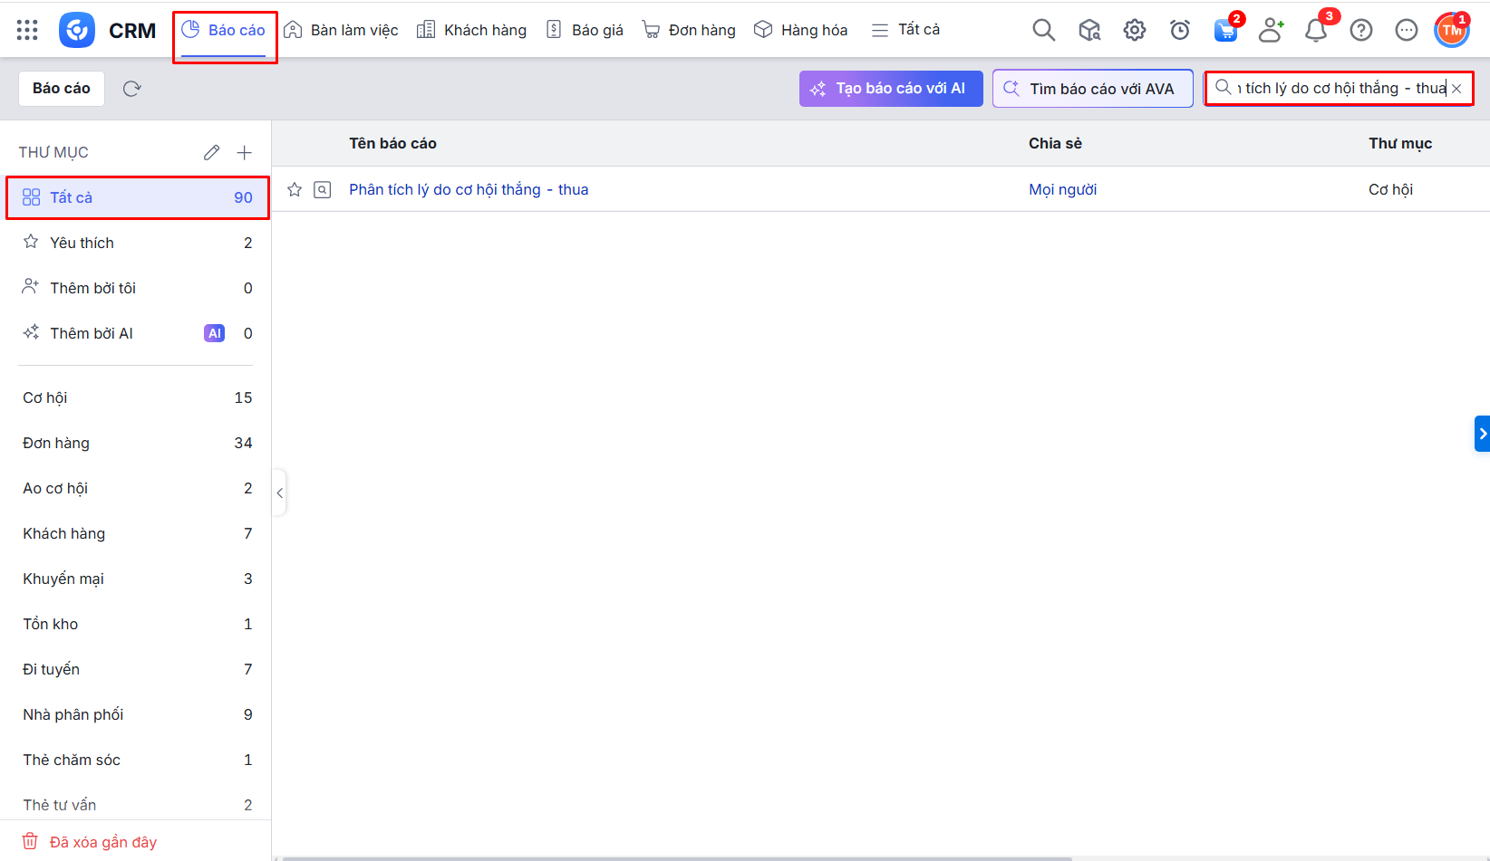Expand the right side blue panel

[x=1482, y=434]
